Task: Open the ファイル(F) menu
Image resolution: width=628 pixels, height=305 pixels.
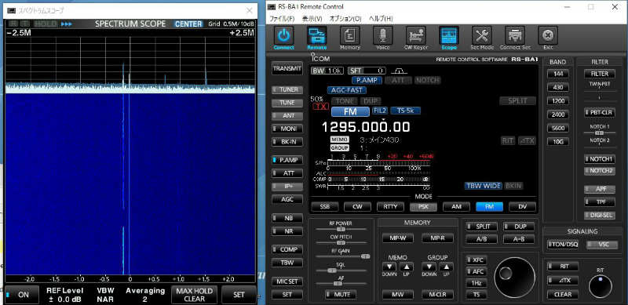Action: tap(282, 19)
